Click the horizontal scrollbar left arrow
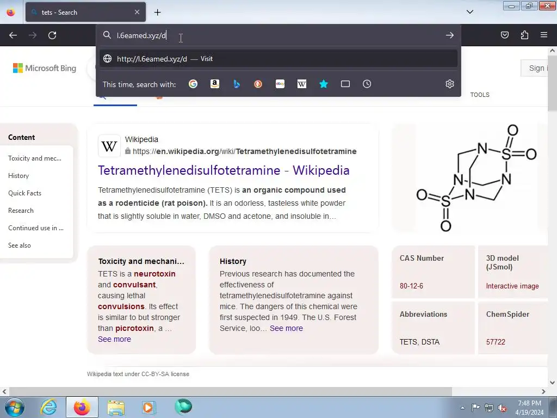 pos(4,391)
